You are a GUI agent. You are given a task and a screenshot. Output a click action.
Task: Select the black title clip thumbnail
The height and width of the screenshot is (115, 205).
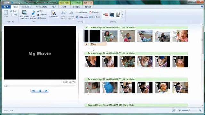(x=92, y=36)
